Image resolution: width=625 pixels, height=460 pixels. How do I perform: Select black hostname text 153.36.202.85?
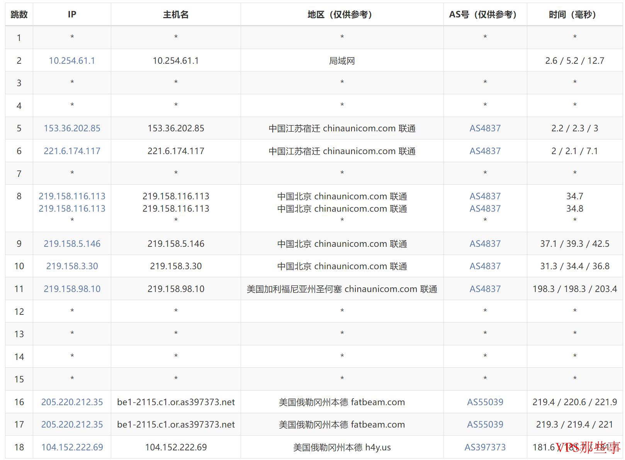[176, 128]
